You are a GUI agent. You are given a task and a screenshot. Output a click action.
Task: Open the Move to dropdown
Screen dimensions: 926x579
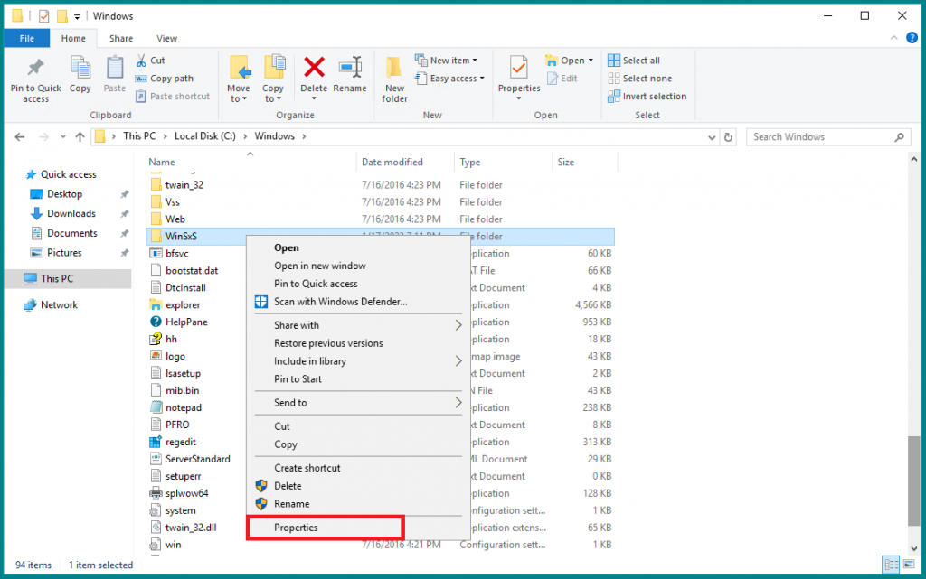click(x=238, y=93)
